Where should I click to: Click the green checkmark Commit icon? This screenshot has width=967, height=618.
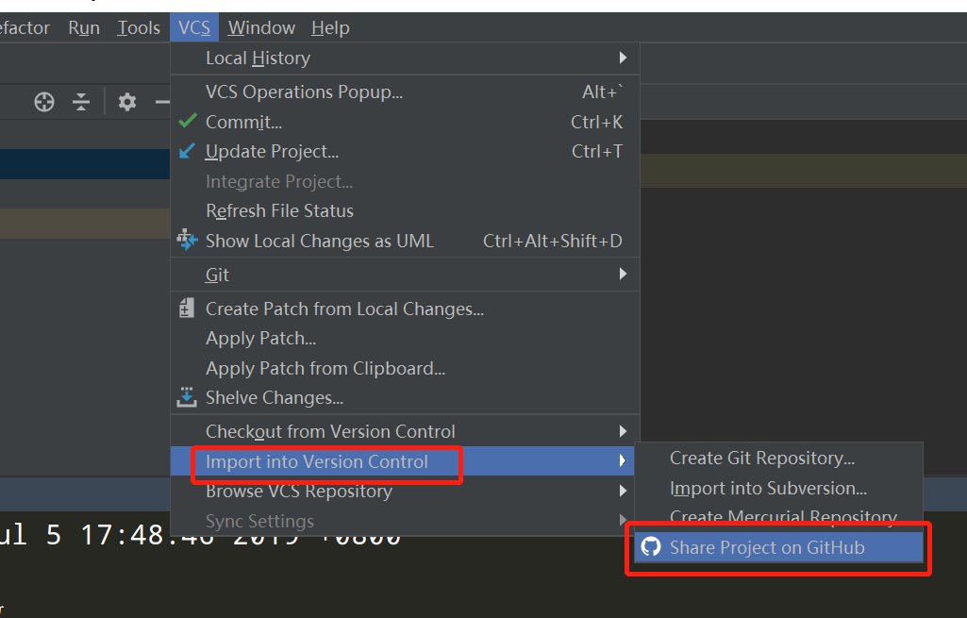point(188,121)
